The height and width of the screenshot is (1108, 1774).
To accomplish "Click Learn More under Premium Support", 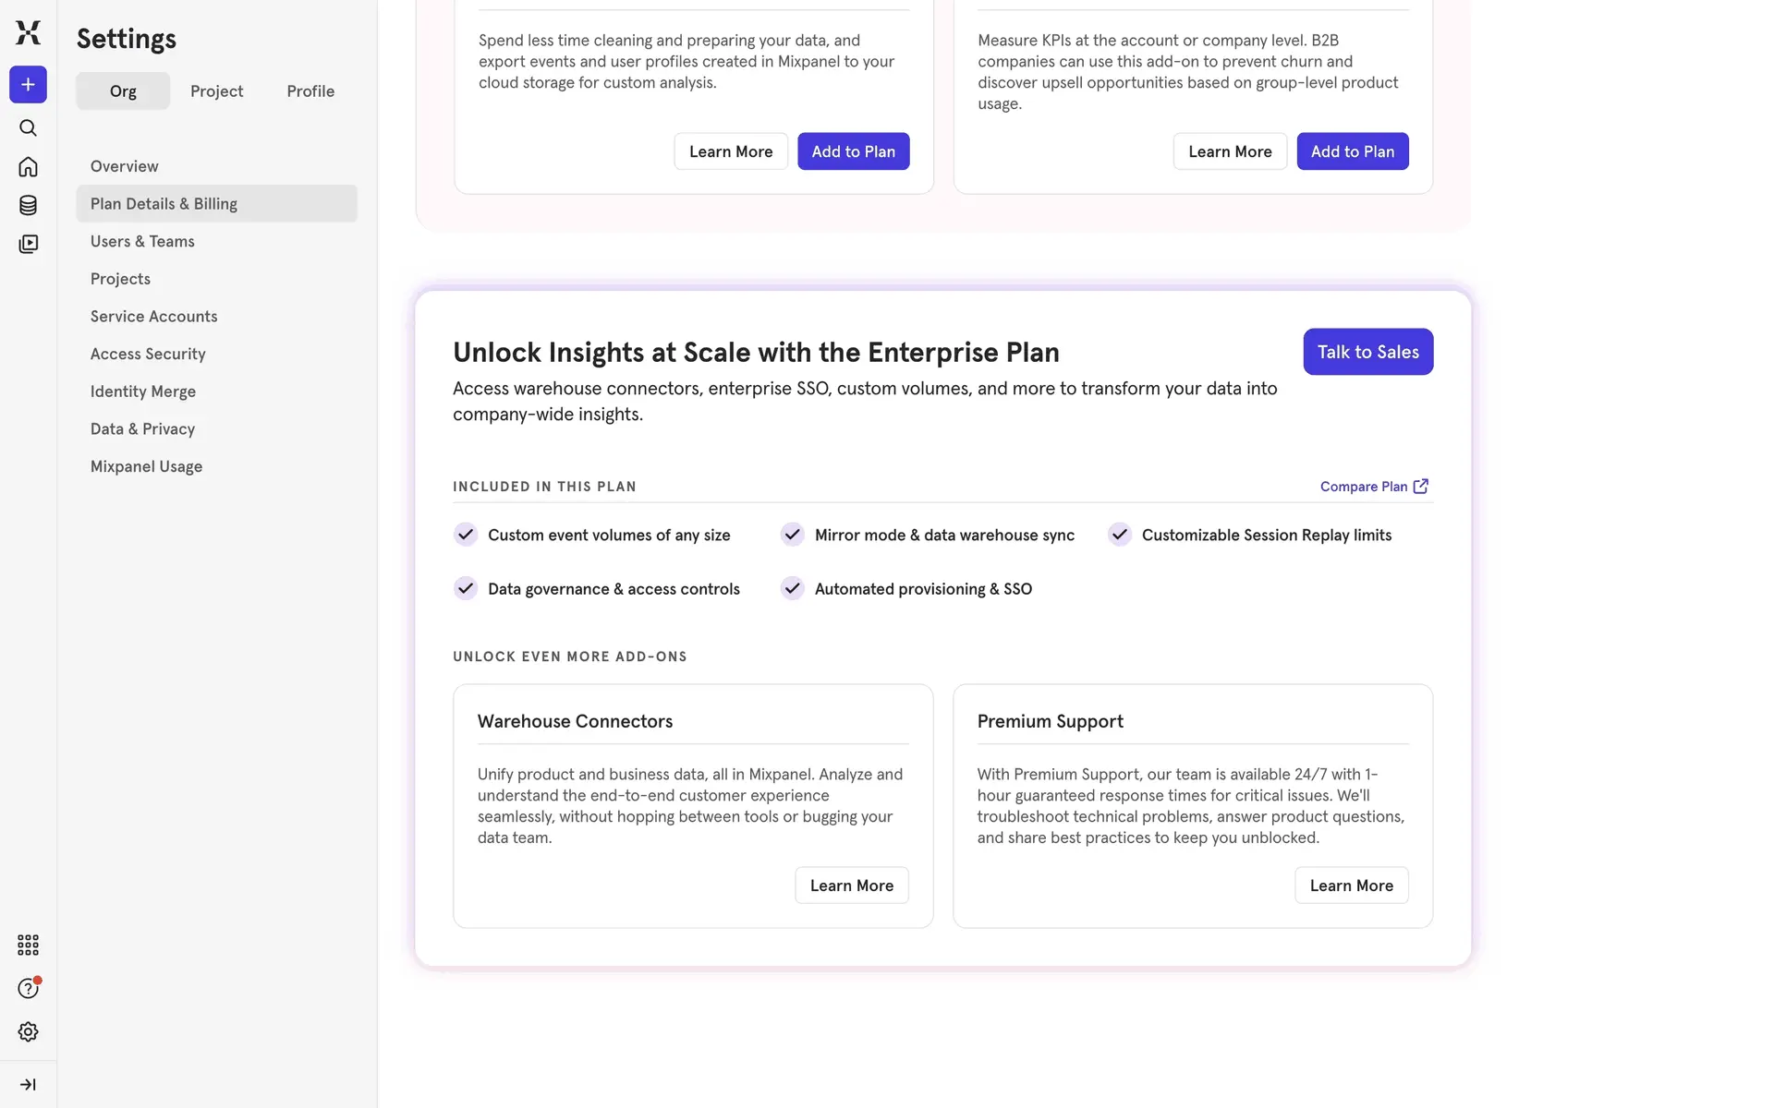I will (x=1351, y=885).
